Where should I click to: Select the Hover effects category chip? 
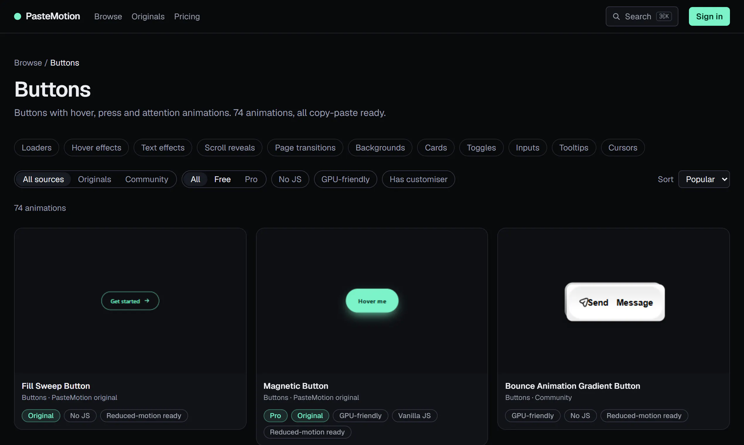pyautogui.click(x=96, y=148)
